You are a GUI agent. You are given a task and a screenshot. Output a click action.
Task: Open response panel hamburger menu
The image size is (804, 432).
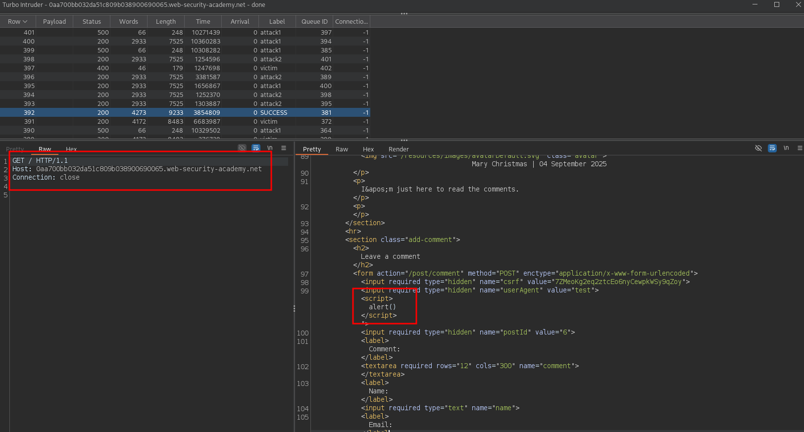800,148
